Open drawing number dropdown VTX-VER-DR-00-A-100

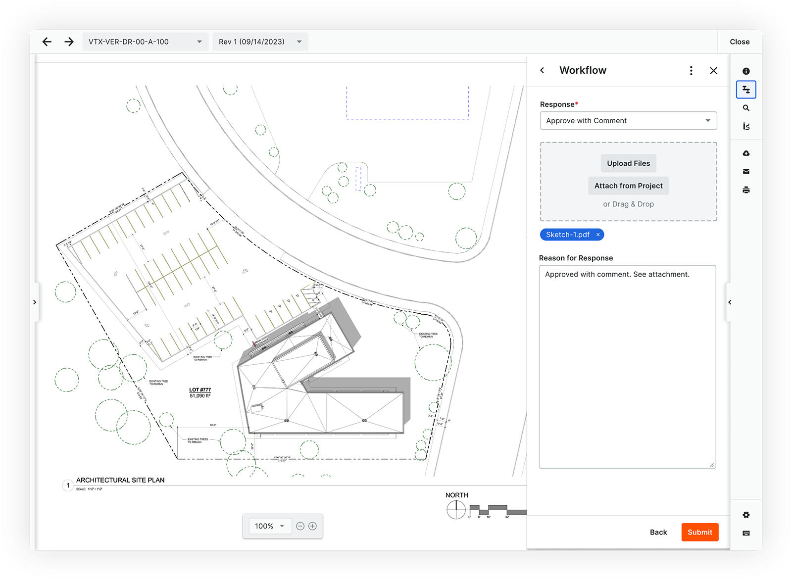coord(145,42)
